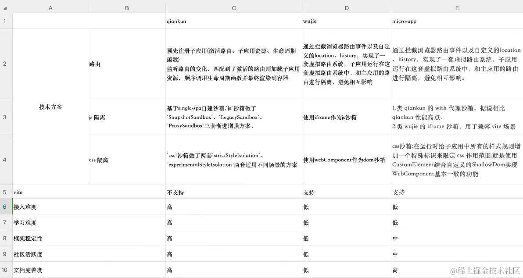
Task: Click micro-app routing description cell
Action: pos(457,64)
